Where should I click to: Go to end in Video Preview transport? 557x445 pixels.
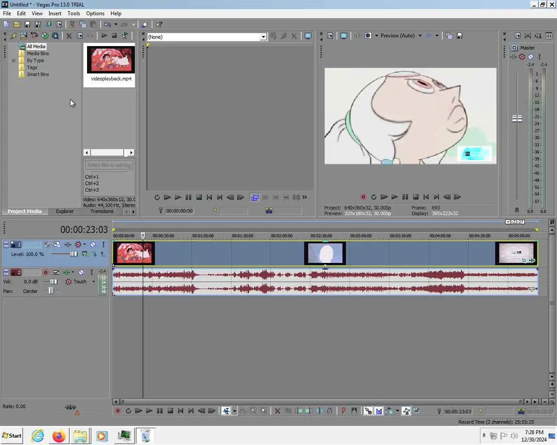click(436, 197)
